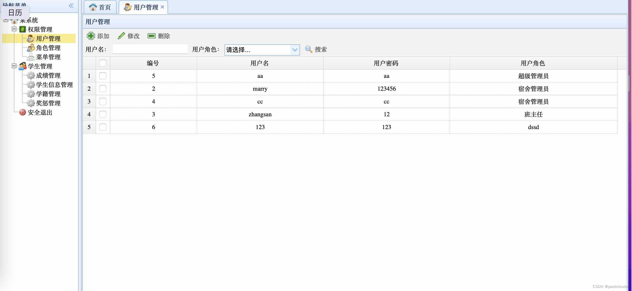Open 学籍管理 in navigation tree
The height and width of the screenshot is (291, 632).
pyautogui.click(x=48, y=94)
